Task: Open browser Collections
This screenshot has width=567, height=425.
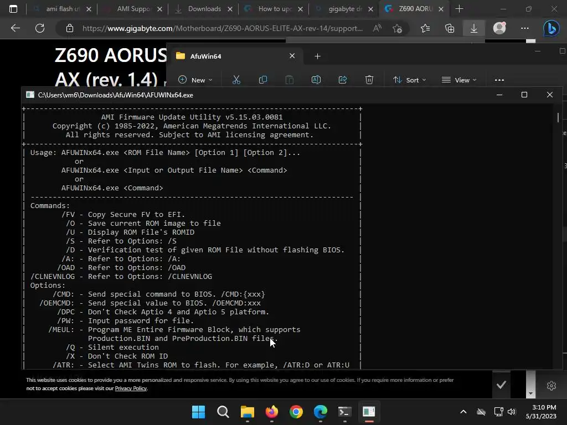Action: (x=450, y=28)
